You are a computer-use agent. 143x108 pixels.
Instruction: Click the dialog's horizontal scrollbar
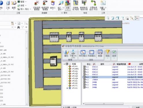pos(104,104)
